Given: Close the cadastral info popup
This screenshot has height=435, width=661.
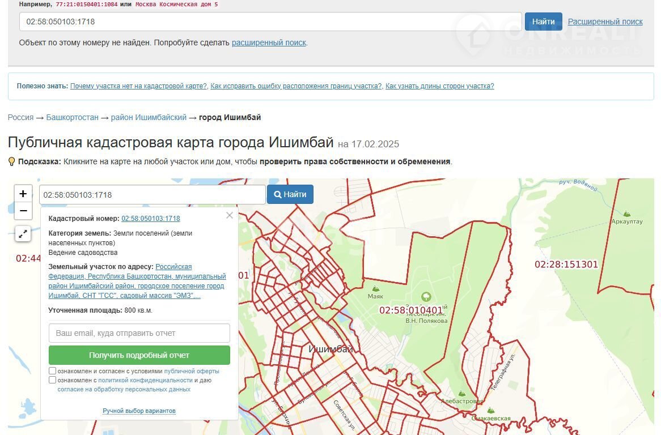Looking at the screenshot, I should click(229, 215).
